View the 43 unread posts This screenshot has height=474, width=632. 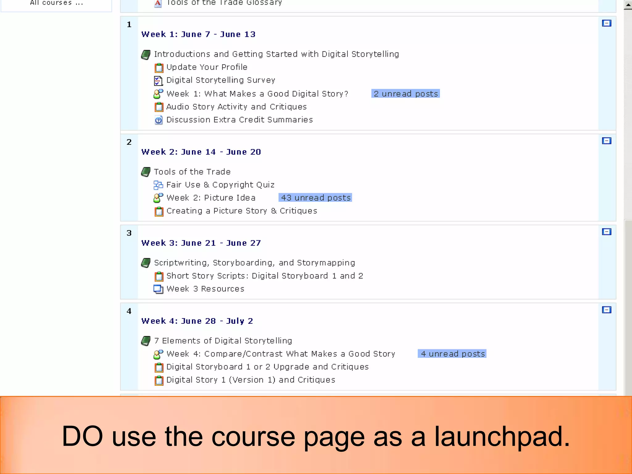coord(315,197)
